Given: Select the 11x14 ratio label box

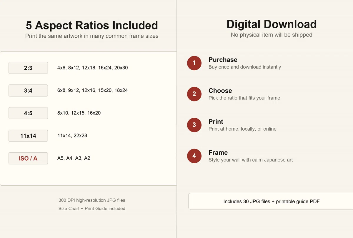Looking at the screenshot, I should 28,136.
